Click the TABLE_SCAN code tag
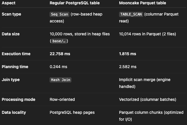Screen dimensions: 187x125 [131, 14]
